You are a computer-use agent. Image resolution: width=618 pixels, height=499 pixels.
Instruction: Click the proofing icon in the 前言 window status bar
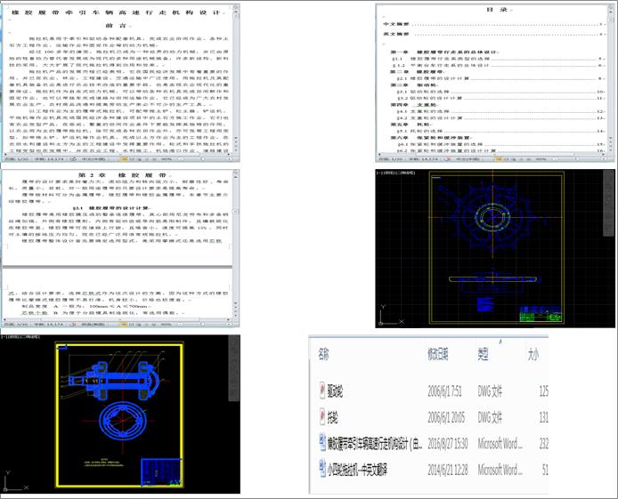(x=73, y=159)
